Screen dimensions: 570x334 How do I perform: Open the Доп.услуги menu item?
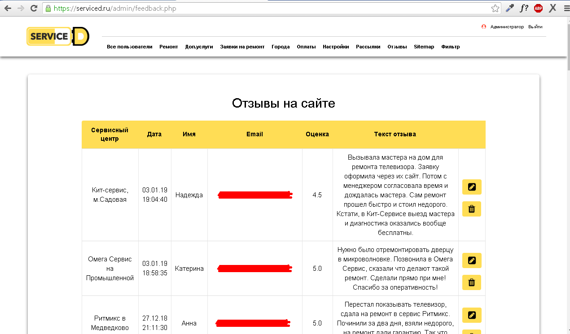199,47
